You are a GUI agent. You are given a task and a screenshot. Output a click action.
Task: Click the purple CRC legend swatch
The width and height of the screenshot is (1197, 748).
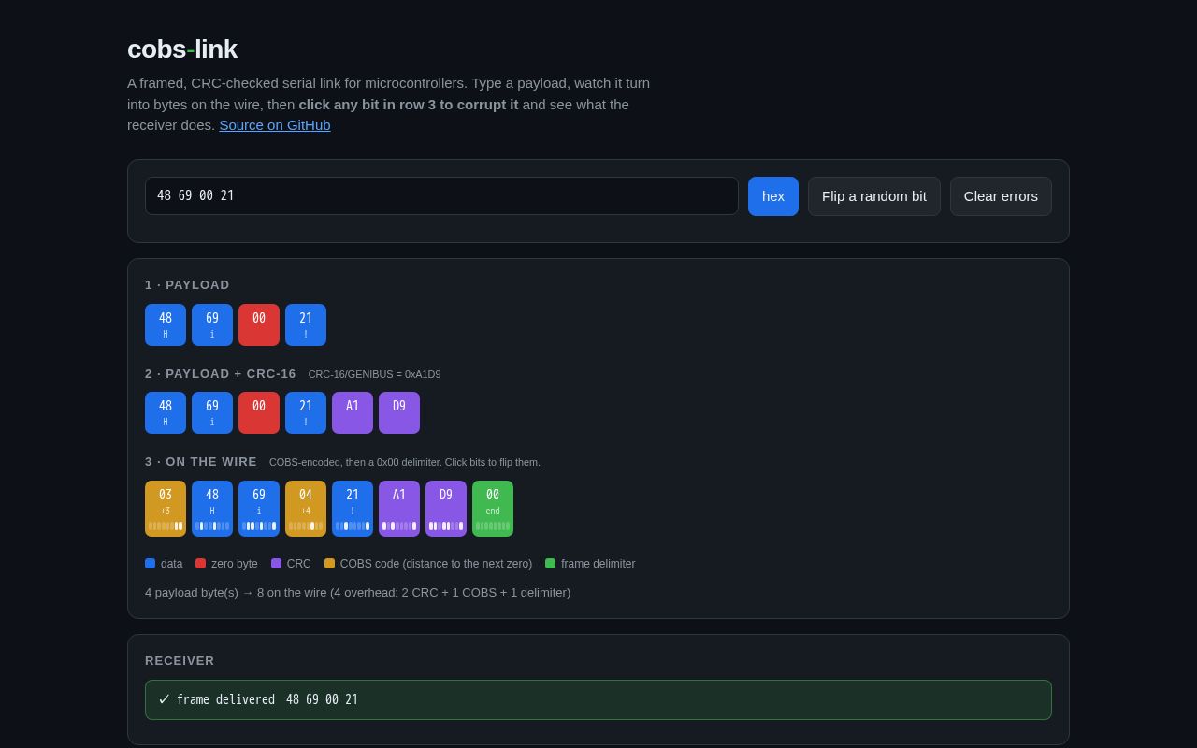click(x=276, y=564)
